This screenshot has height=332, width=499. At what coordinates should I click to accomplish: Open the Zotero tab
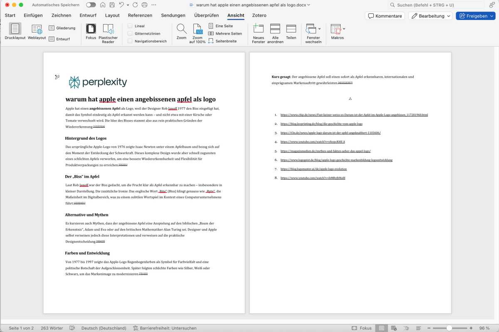(259, 15)
